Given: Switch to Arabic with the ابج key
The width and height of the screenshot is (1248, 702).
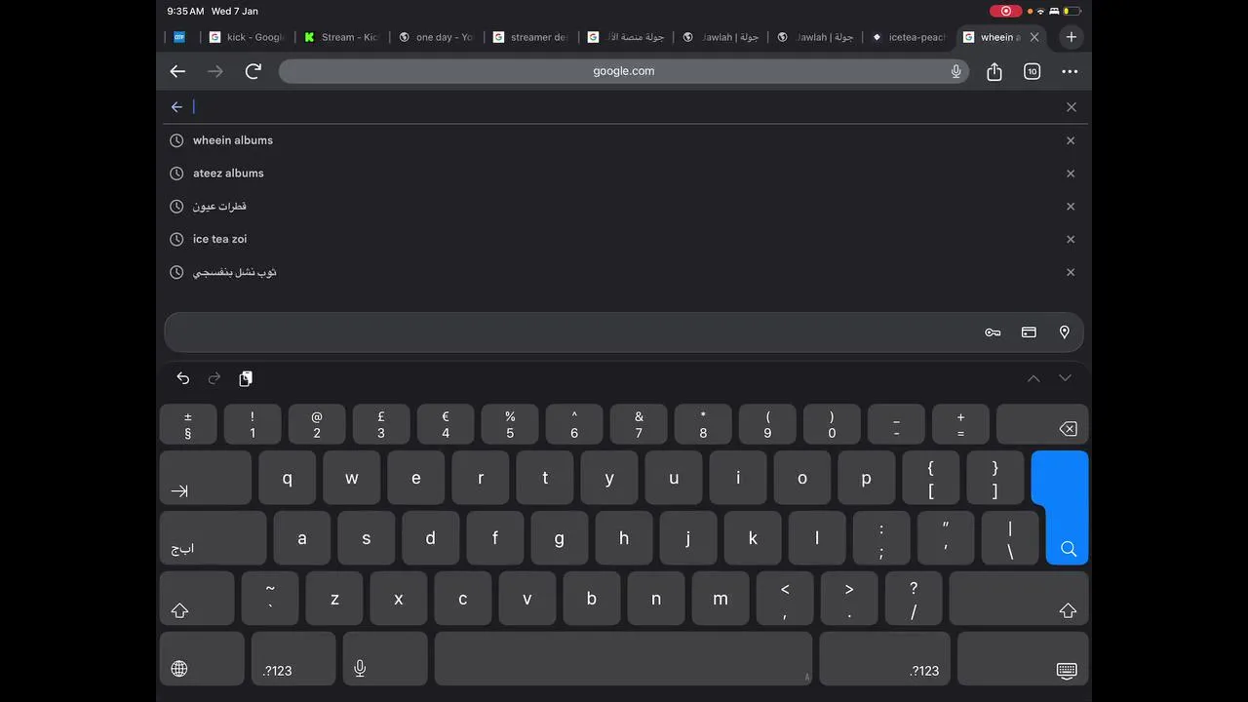Looking at the screenshot, I should click(x=213, y=538).
